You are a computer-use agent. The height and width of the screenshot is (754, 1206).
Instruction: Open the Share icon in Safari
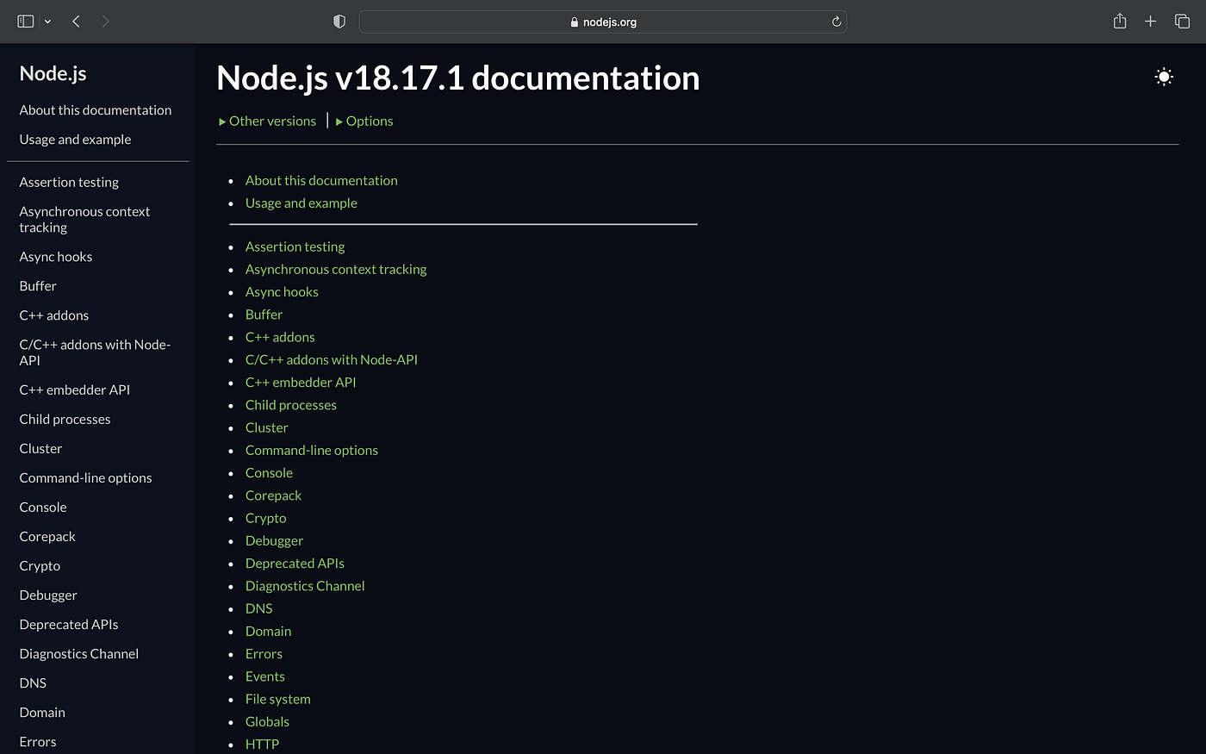click(1120, 21)
